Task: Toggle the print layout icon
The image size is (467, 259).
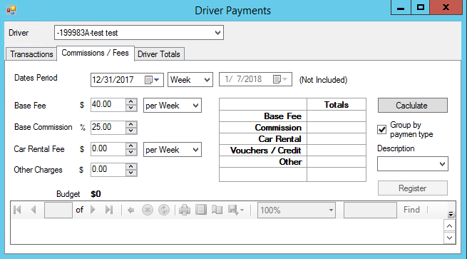Action: [201, 210]
